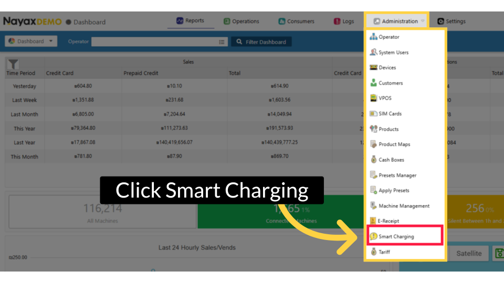Screen dimensions: 504x283
Task: Expand the Dashboard dropdown selector
Action: [x=31, y=41]
